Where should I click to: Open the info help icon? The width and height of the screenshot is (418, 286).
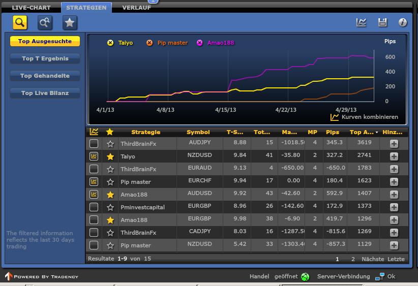[403, 22]
